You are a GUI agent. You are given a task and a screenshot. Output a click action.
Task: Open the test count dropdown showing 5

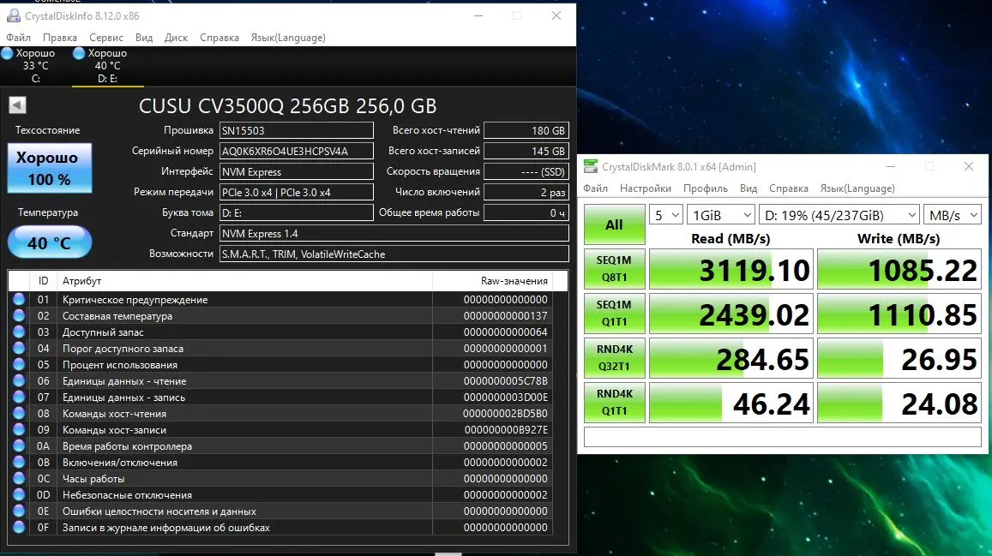tap(665, 215)
